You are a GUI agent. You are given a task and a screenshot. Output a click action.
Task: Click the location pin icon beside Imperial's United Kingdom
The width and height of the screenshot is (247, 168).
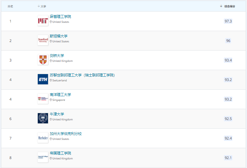click(x=51, y=158)
